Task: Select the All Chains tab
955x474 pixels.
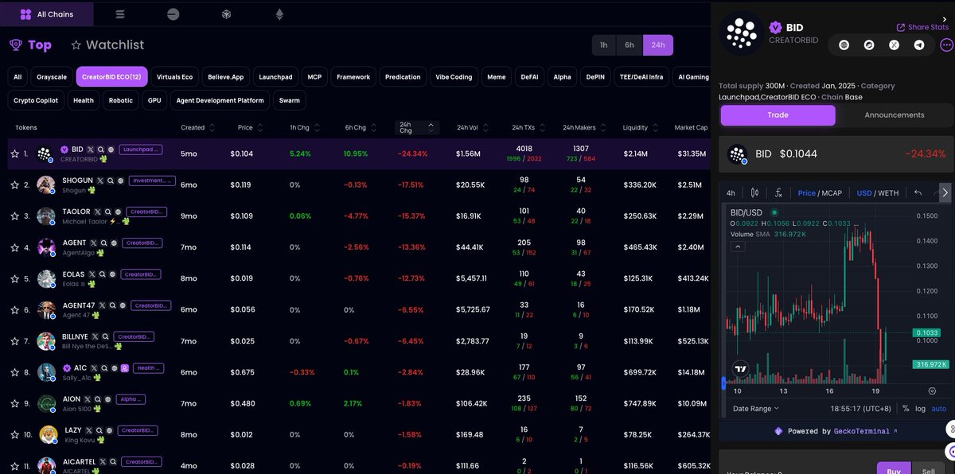Action: click(x=47, y=14)
